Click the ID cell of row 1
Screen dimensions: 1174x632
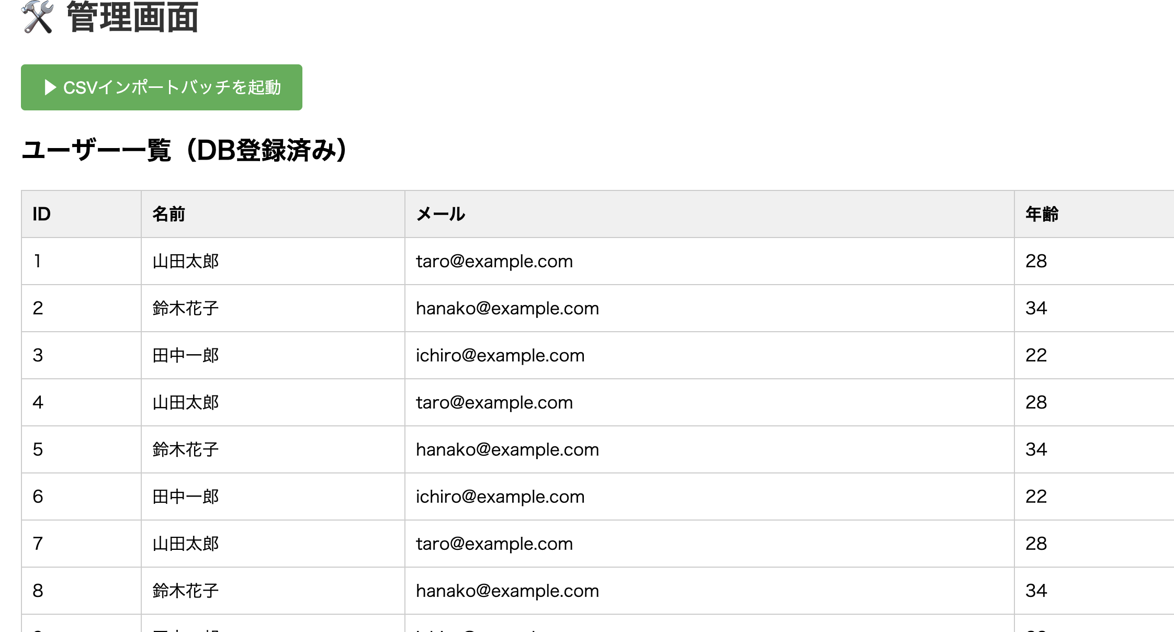click(38, 261)
